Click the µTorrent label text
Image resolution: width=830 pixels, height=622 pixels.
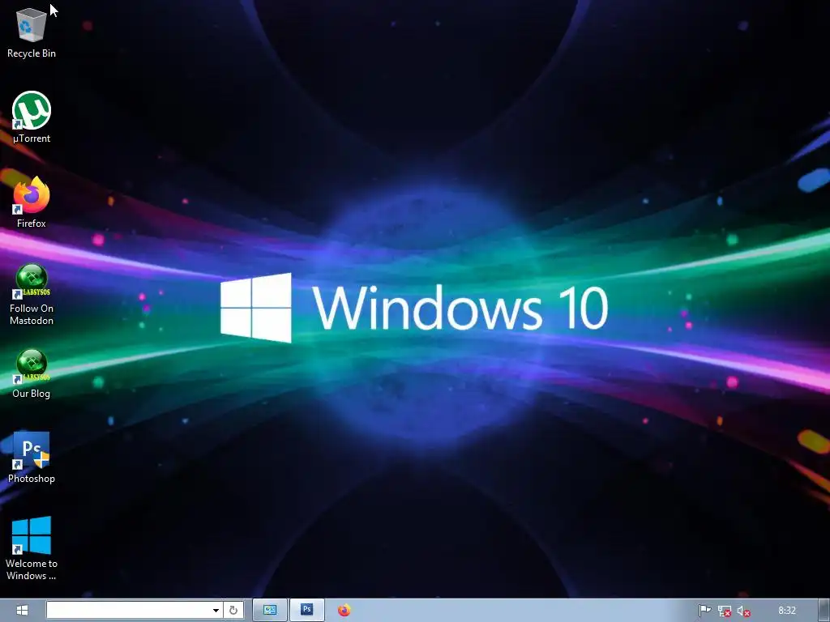tap(32, 138)
